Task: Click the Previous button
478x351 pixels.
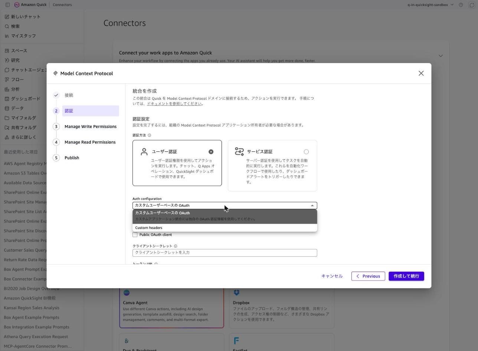Action: tap(368, 276)
